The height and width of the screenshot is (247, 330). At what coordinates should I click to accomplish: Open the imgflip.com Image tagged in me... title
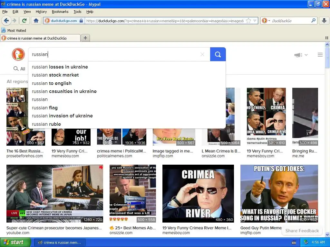pos(173,151)
